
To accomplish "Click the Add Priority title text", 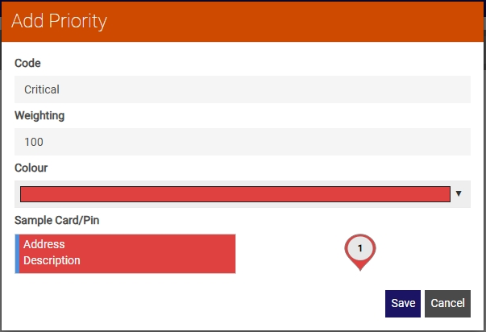I will point(59,21).
